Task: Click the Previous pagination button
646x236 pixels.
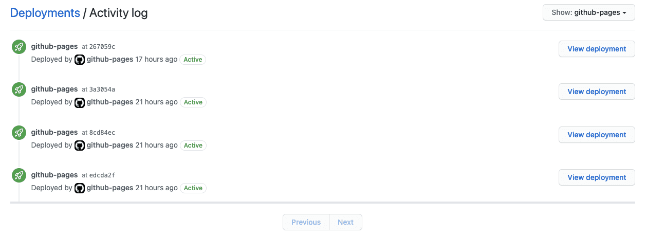Action: pos(306,222)
